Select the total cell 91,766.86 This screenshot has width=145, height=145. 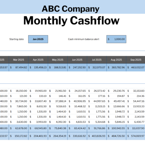97,128
